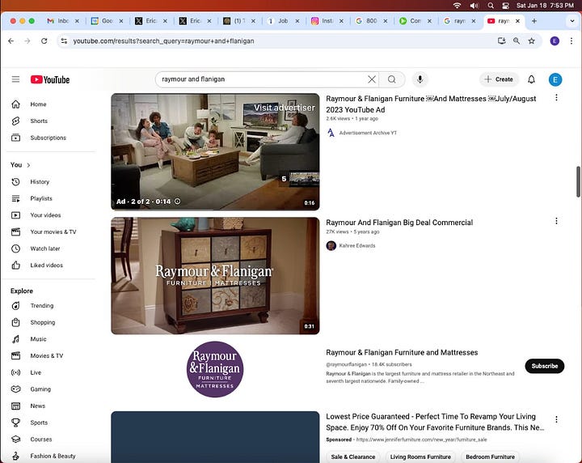Image resolution: width=582 pixels, height=463 pixels.
Task: Open Chrome three-dot menu
Action: 571,40
